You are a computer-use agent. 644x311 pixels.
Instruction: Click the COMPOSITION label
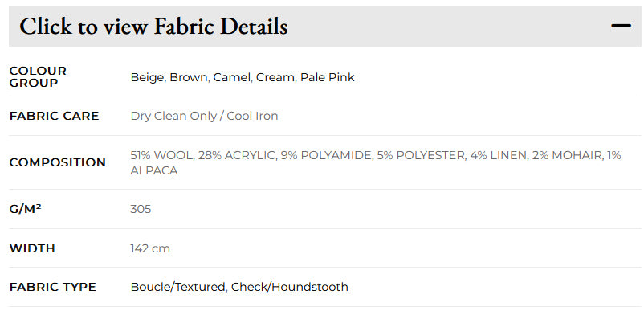(58, 162)
